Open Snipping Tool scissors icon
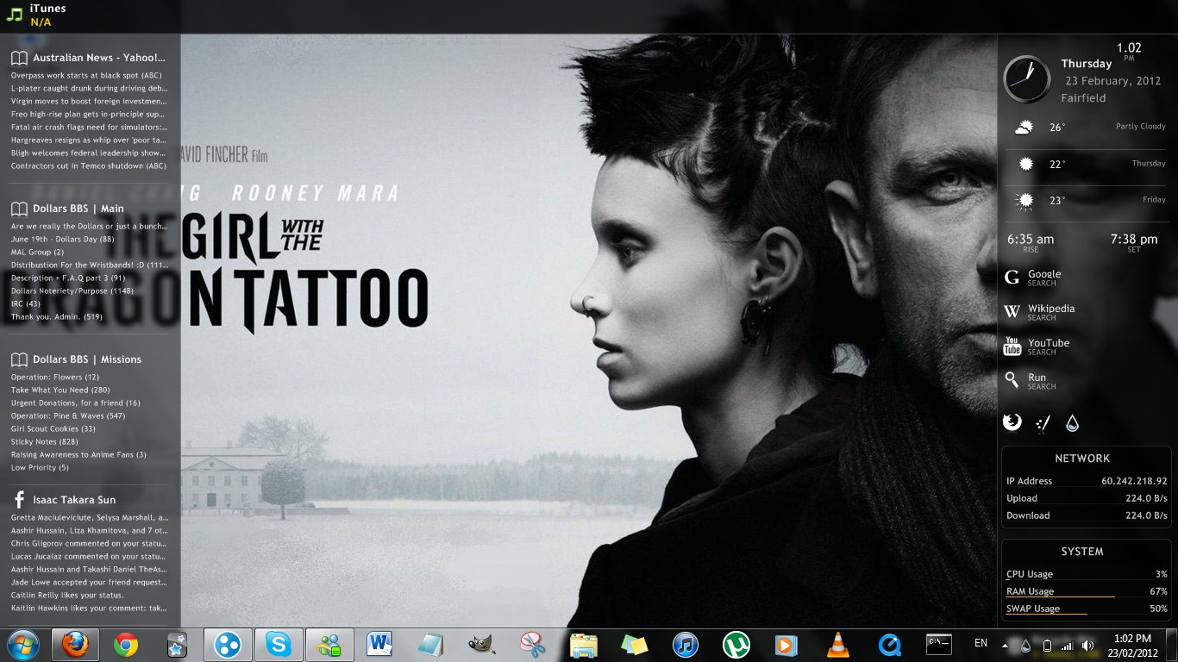Viewport: 1178px width, 662px height. 533,644
